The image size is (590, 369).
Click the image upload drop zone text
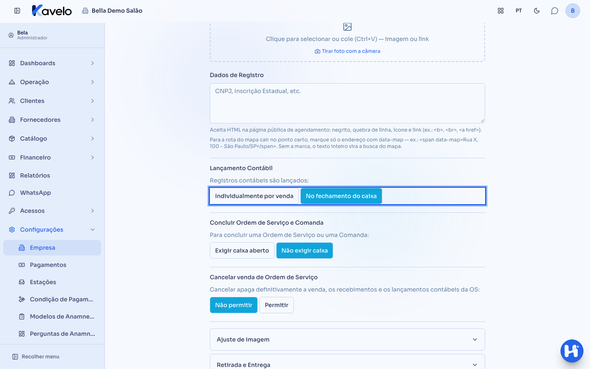(x=347, y=39)
